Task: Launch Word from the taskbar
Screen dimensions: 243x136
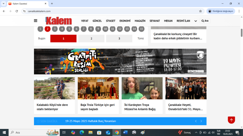Action: tap(125, 132)
